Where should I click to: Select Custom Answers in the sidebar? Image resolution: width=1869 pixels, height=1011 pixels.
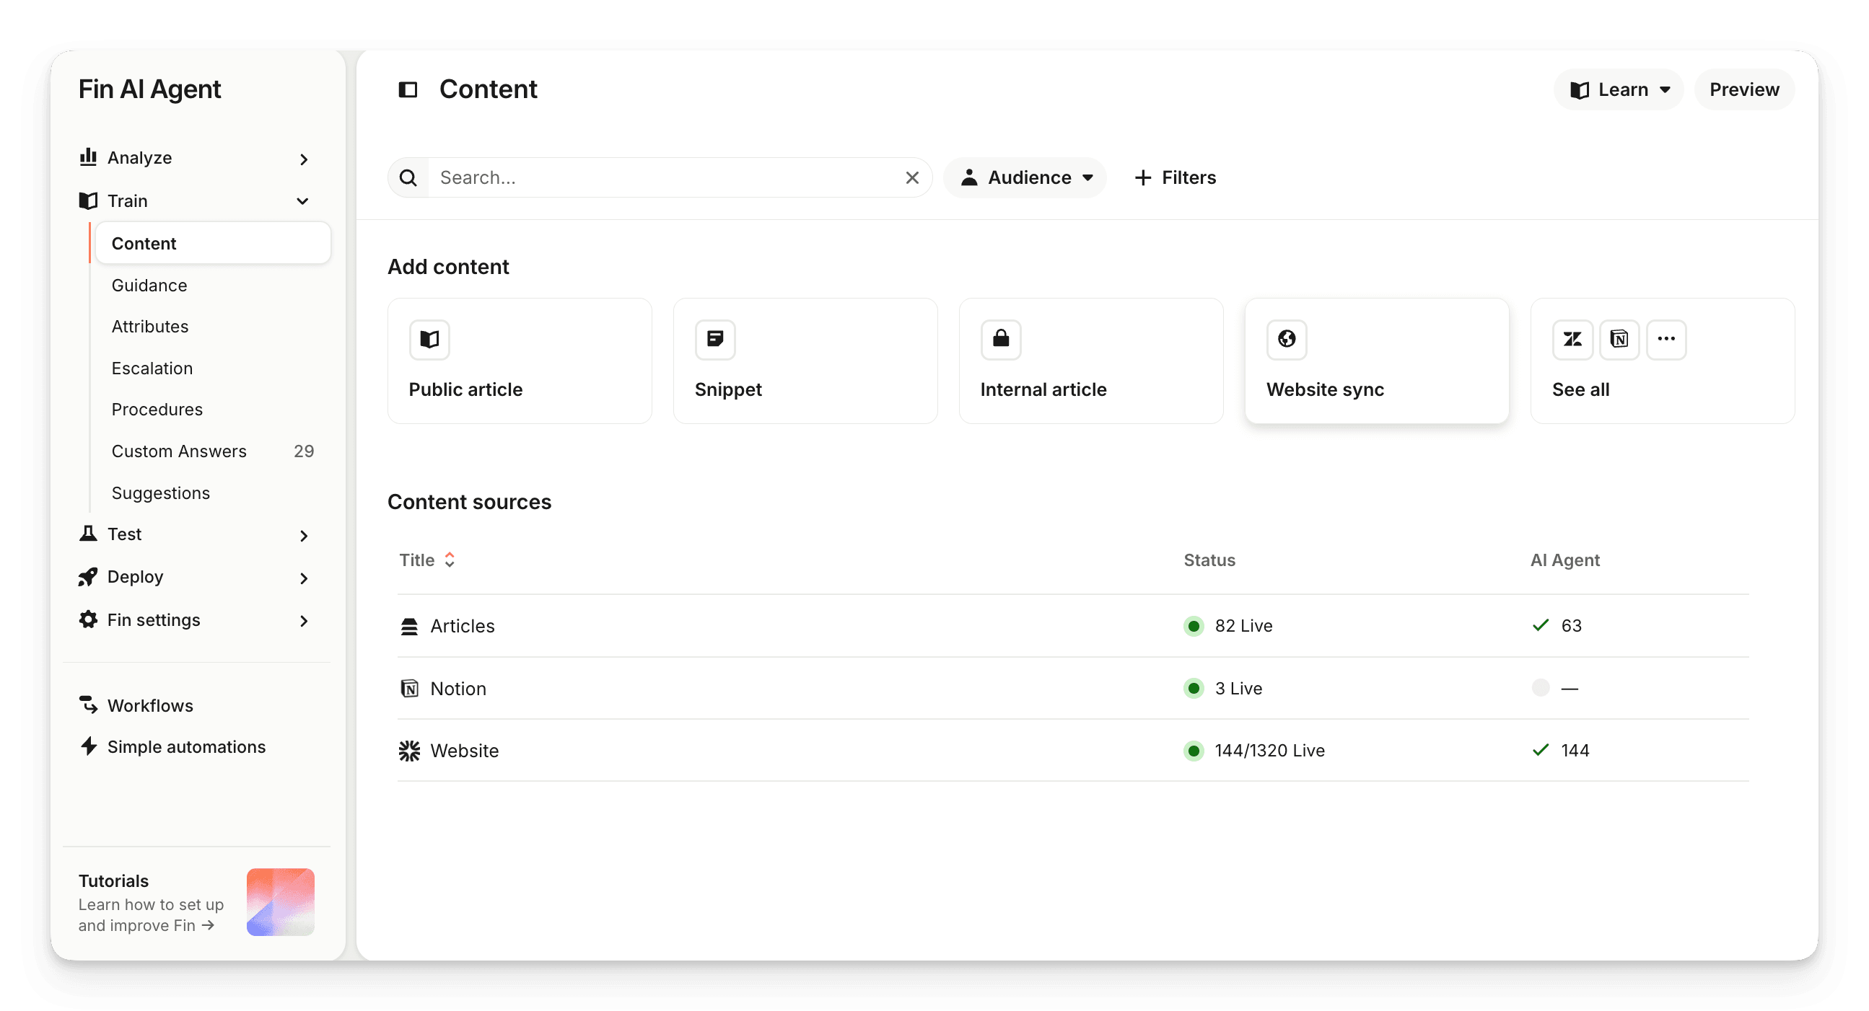click(178, 451)
